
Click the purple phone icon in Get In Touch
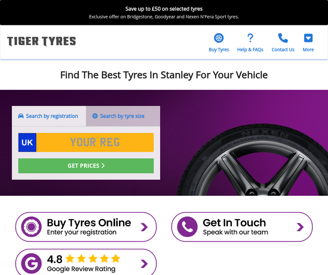tap(187, 227)
